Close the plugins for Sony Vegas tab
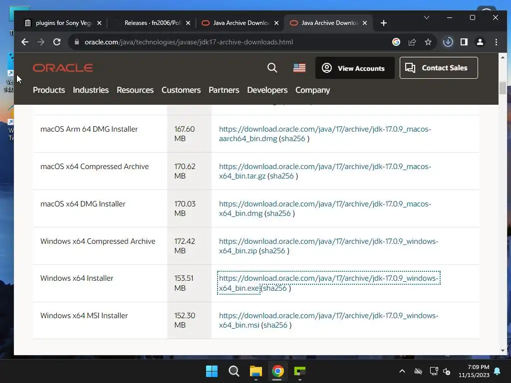This screenshot has height=383, width=511. pos(99,23)
